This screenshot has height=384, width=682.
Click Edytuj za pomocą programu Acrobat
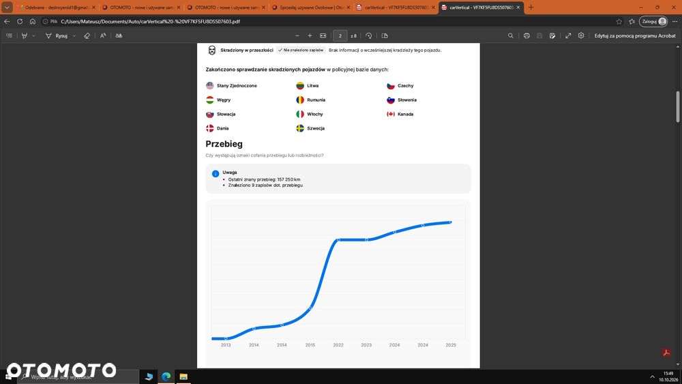pyautogui.click(x=635, y=35)
